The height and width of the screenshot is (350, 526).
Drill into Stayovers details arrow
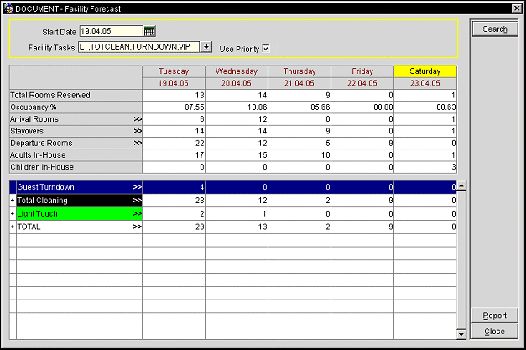pos(137,131)
